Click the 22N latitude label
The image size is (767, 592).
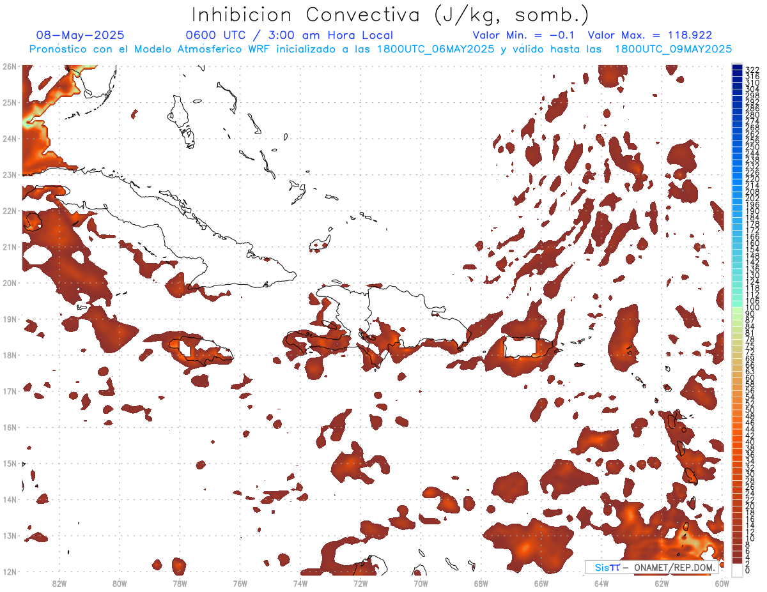tap(10, 211)
